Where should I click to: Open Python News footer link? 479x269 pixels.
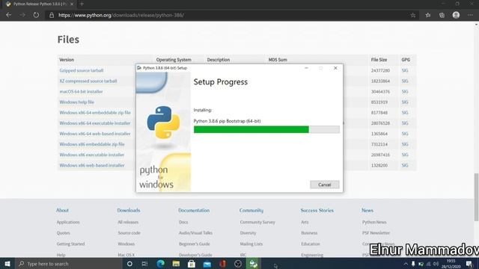(374, 222)
